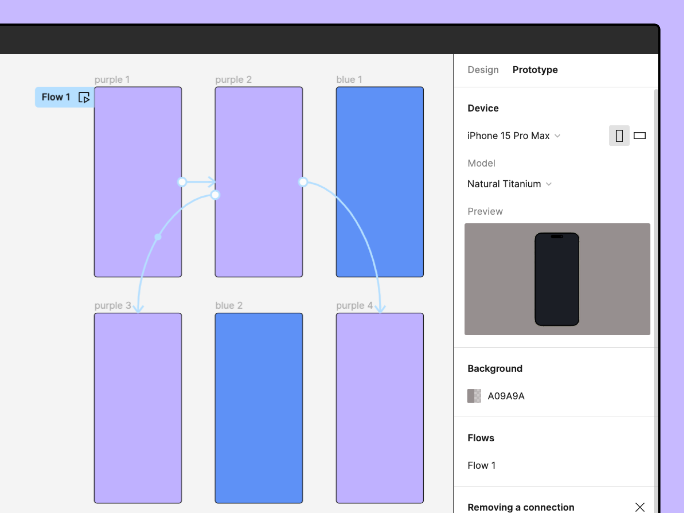The image size is (684, 513).
Task: Click connection node on purple 2 left edge
Action: click(215, 195)
